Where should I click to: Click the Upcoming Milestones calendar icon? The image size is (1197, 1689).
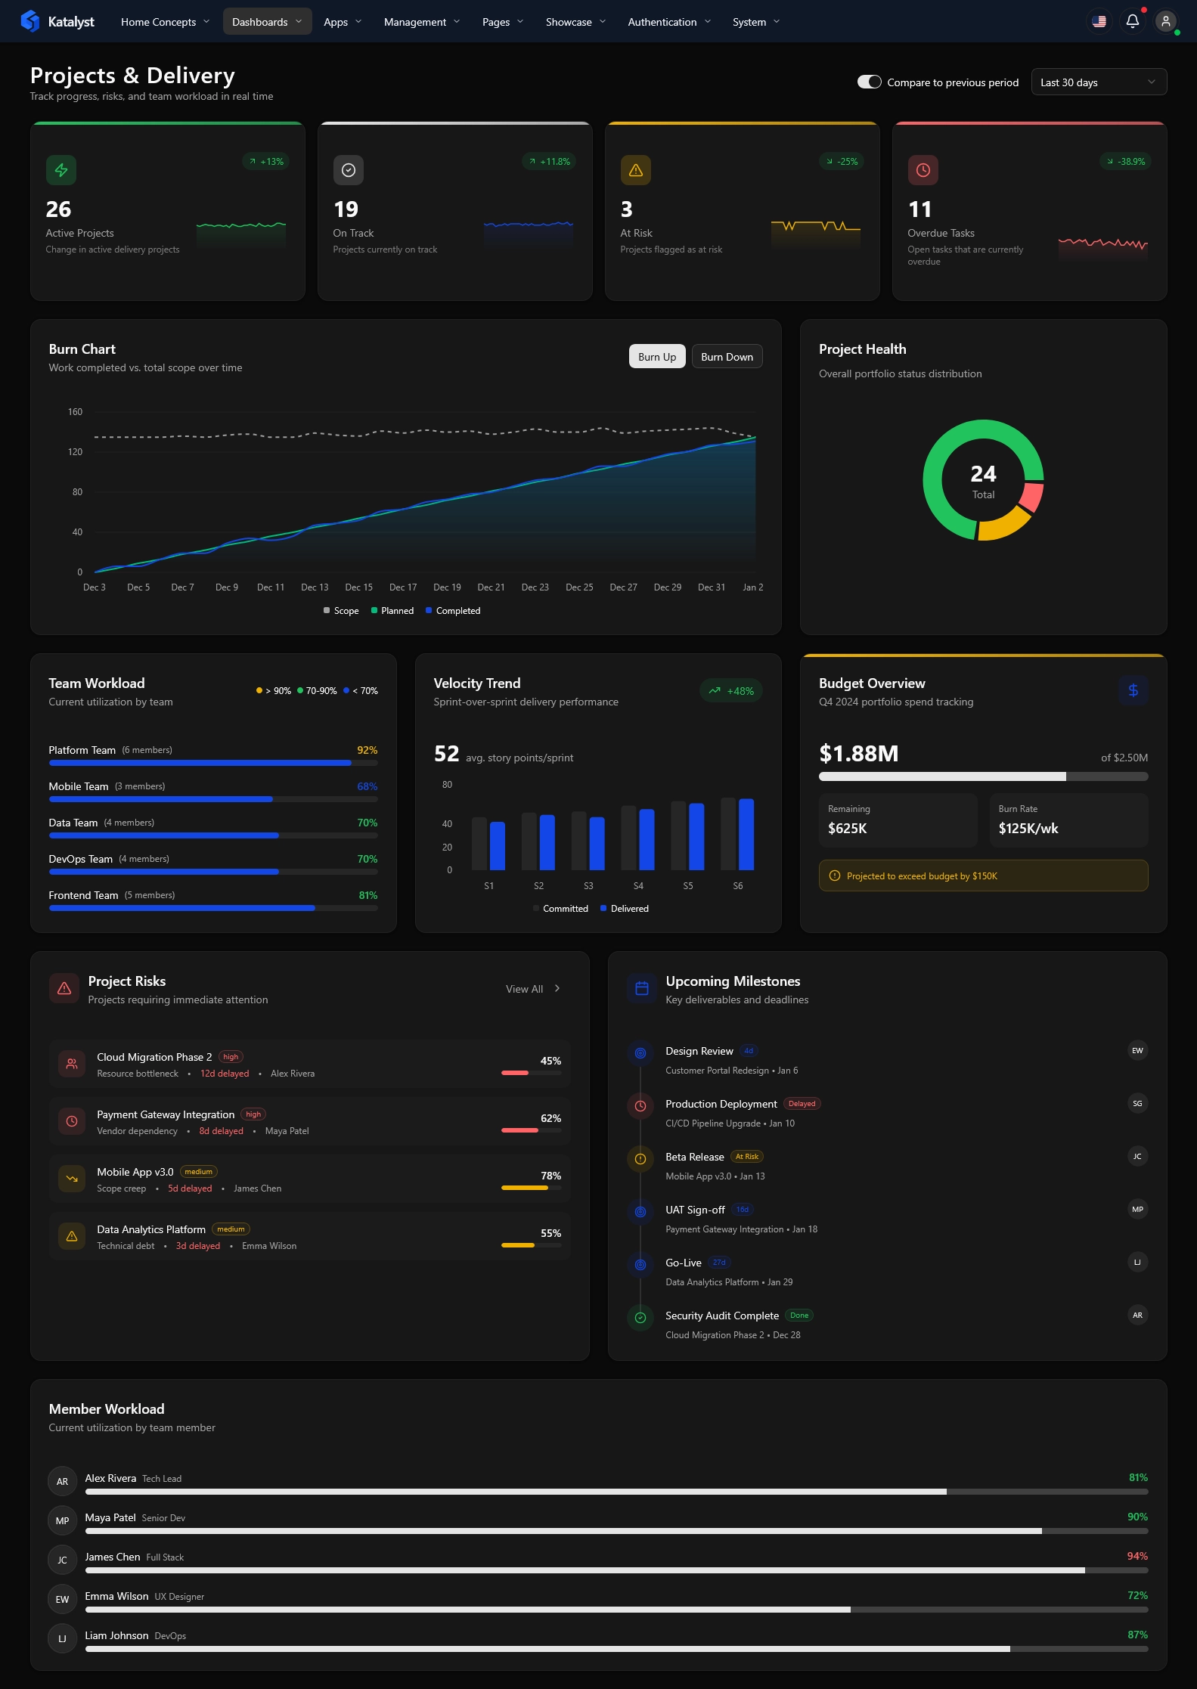tap(642, 989)
